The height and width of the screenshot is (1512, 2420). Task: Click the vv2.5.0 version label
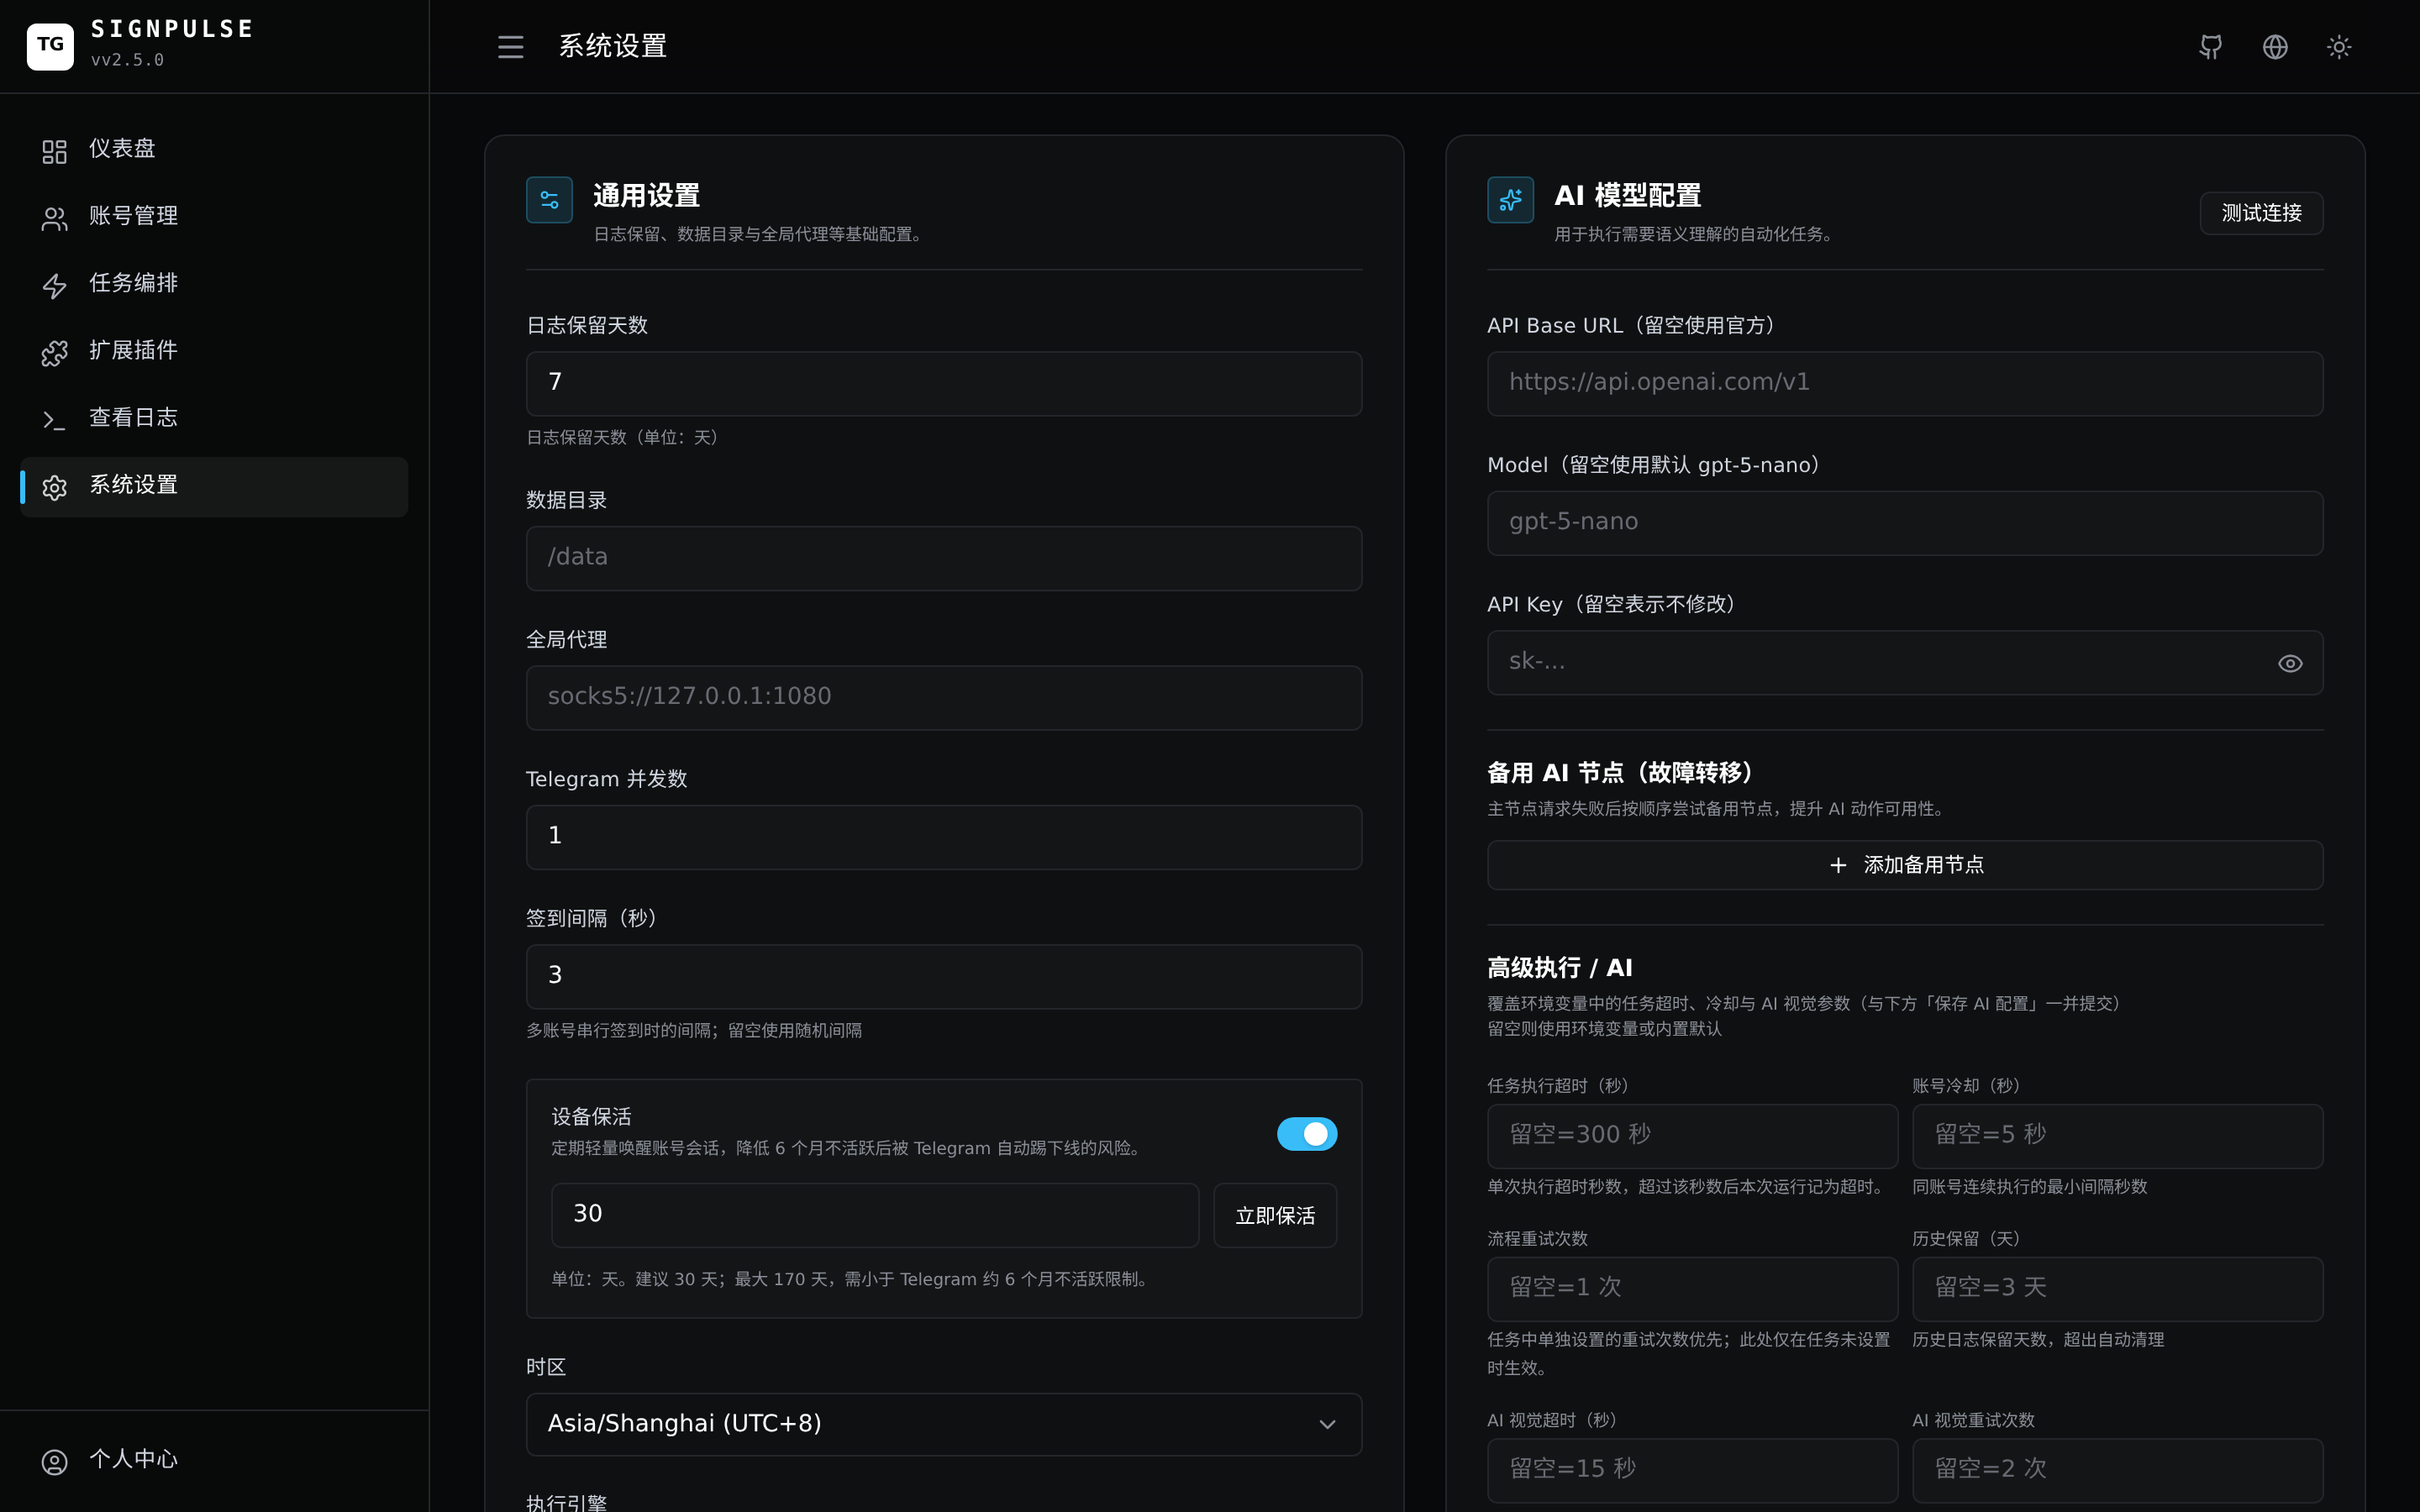coord(127,60)
